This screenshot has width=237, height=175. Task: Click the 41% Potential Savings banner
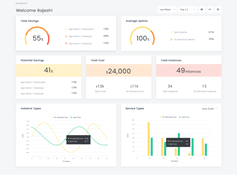(49, 70)
